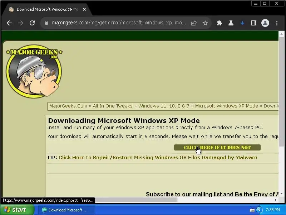Open Repair/Restore Missing Windows OS Files link

(158, 158)
